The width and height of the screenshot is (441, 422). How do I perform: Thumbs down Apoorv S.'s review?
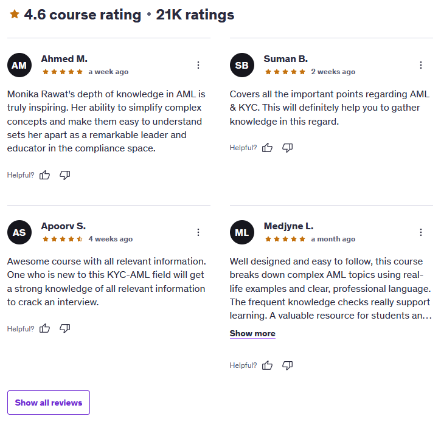click(x=64, y=328)
